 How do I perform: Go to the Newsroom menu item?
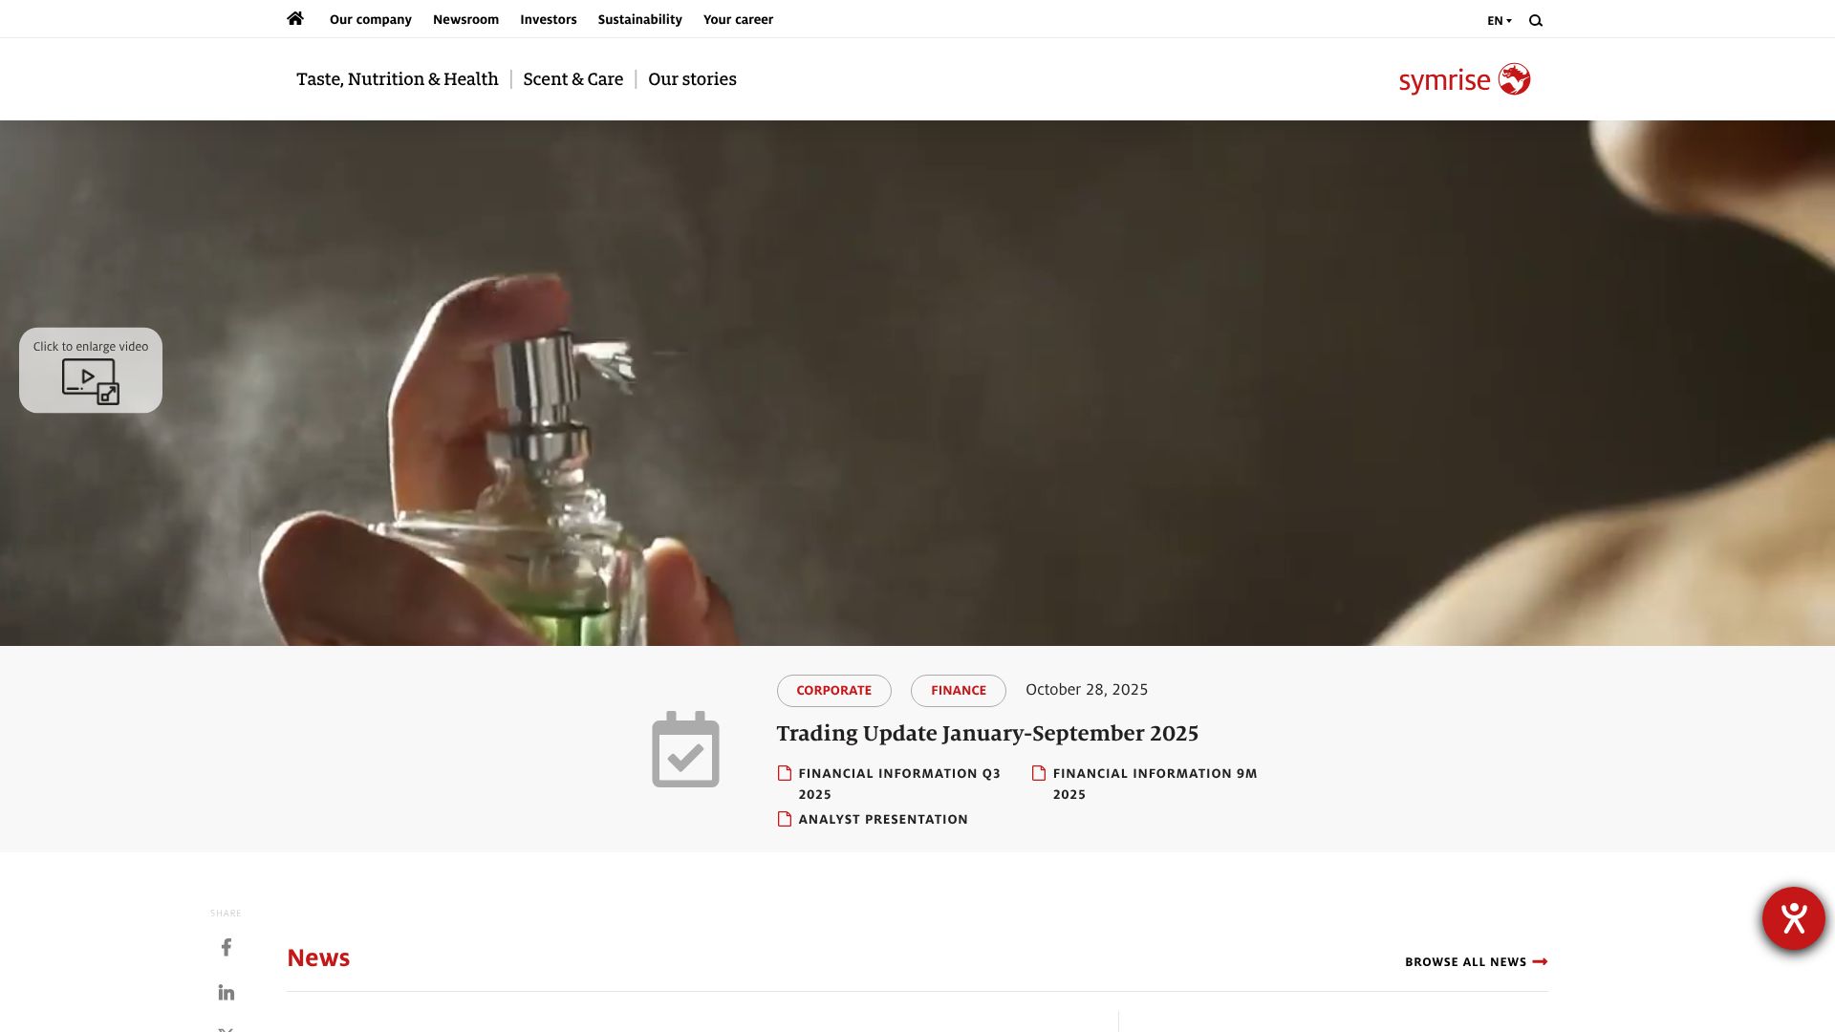(465, 19)
